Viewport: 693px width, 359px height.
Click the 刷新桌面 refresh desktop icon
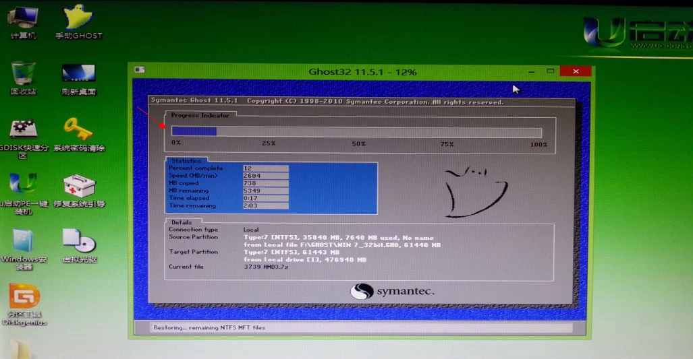pyautogui.click(x=78, y=73)
